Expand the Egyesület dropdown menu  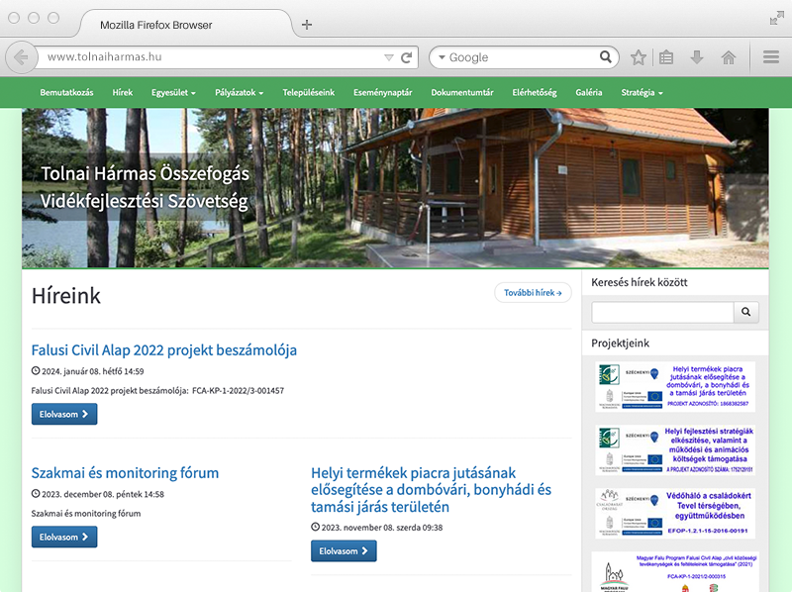(x=173, y=93)
